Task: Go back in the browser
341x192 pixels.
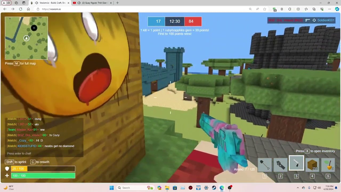Action: 5,9
